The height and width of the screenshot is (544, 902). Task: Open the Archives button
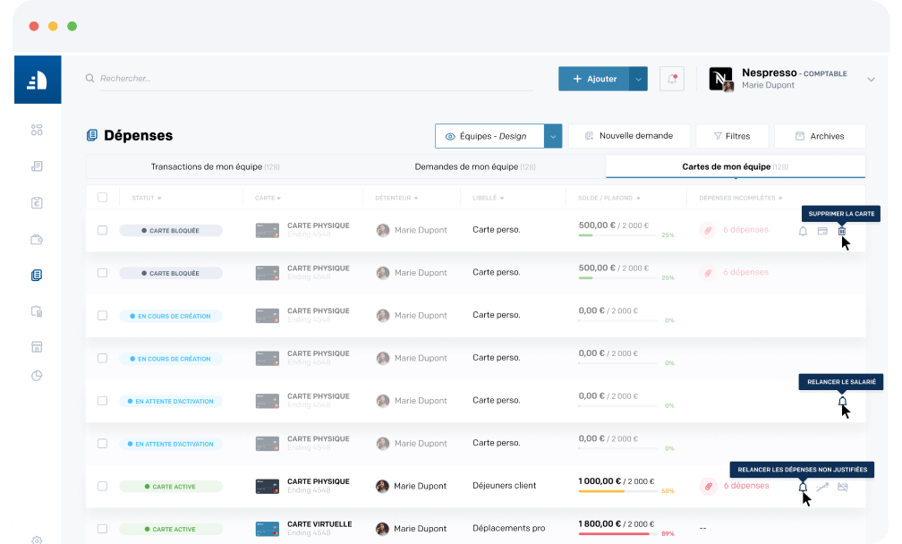pos(820,136)
